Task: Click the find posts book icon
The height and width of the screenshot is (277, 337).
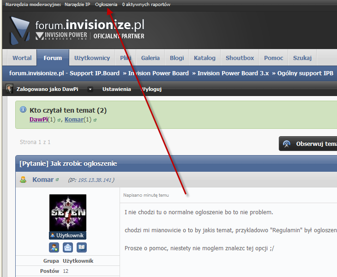Action: click(x=82, y=247)
